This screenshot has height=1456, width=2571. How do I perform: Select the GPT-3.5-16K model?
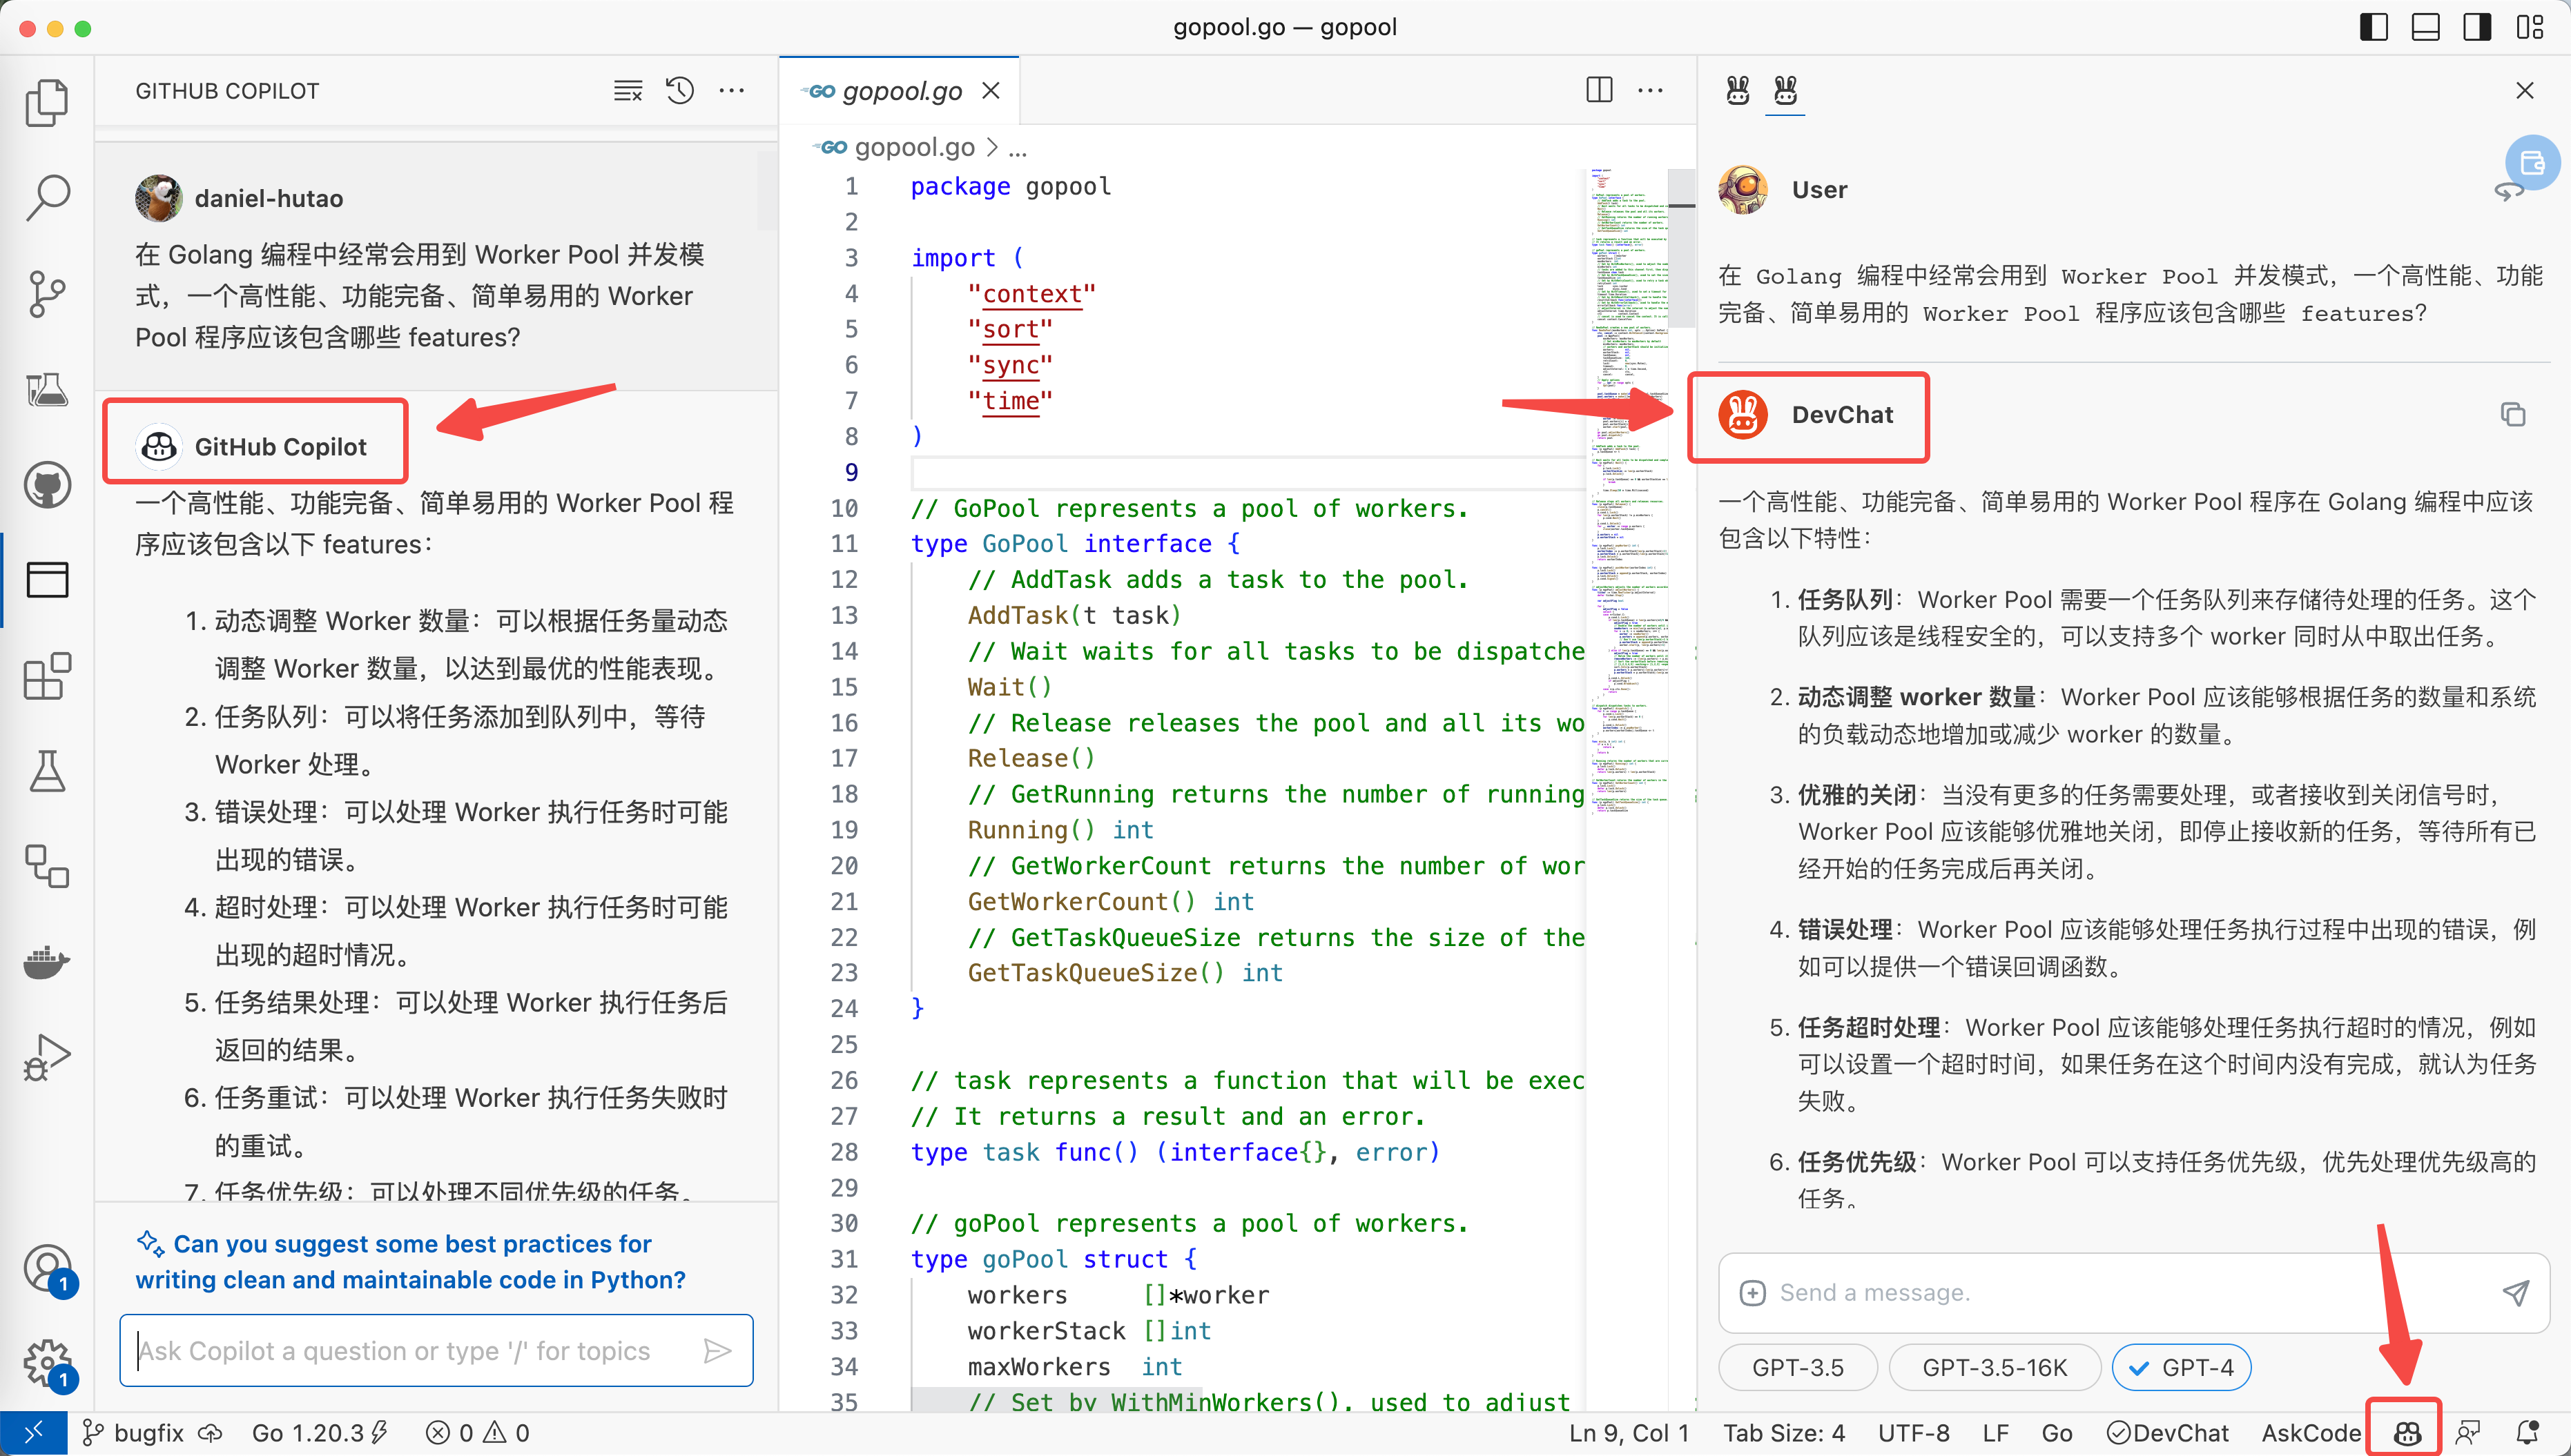1994,1367
